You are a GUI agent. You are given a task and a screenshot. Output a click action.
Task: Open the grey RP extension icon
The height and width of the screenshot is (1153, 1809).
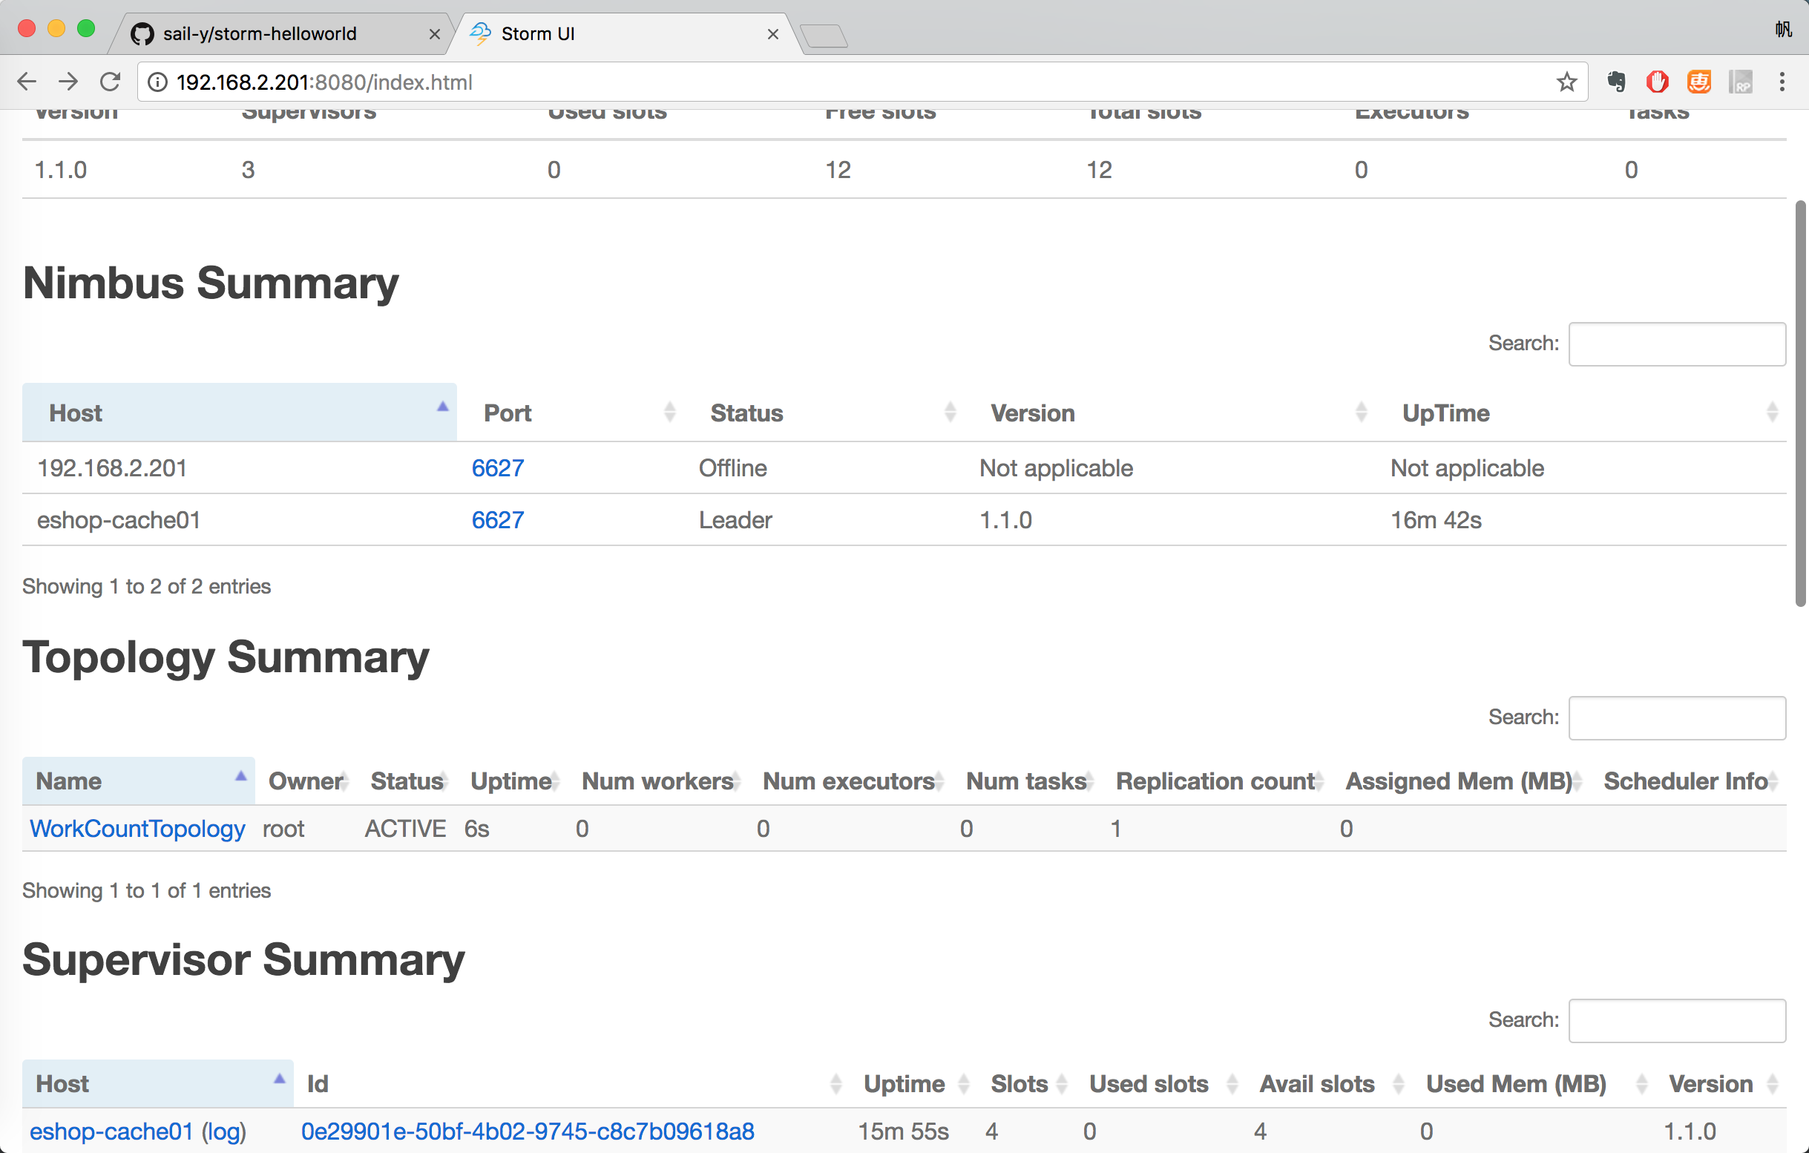1740,82
